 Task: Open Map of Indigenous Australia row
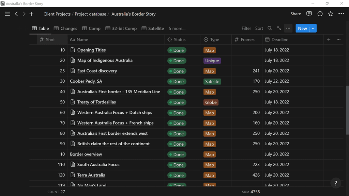[105, 60]
